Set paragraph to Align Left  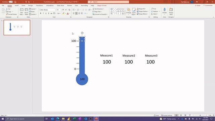(74, 13)
